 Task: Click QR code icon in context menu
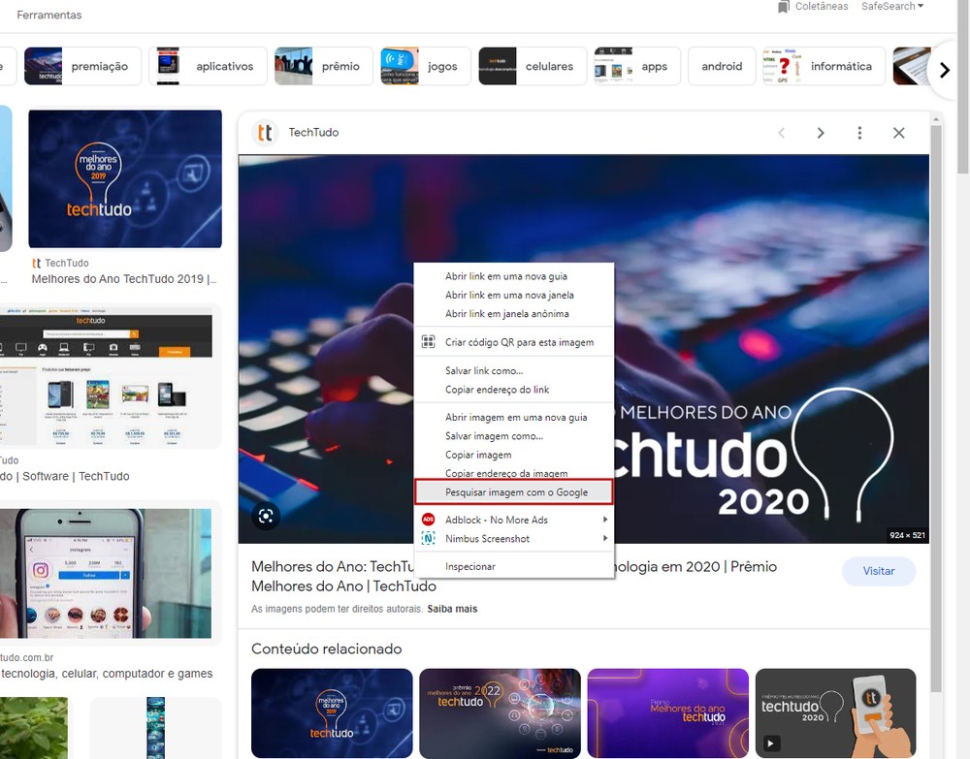(428, 342)
